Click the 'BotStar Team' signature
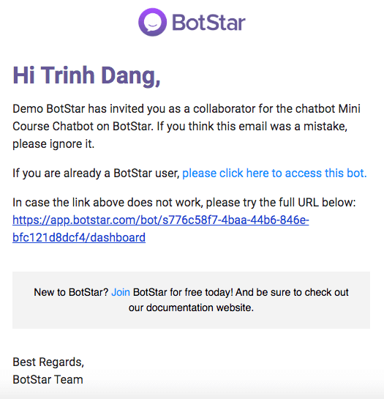 click(48, 380)
